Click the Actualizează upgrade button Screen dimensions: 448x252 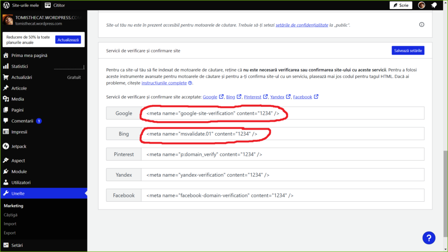coord(69,39)
